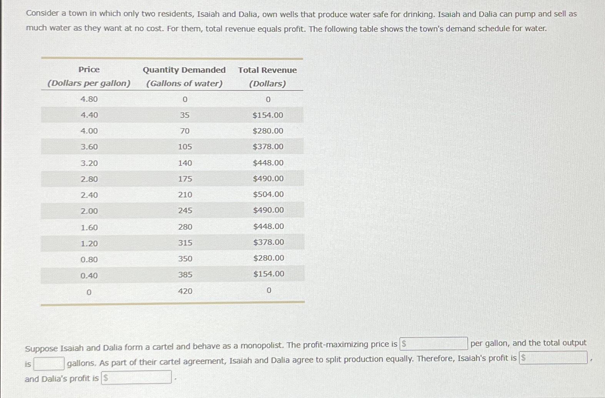This screenshot has height=398, width=605.
Task: Select the Quantity Demanded column header
Action: pyautogui.click(x=184, y=77)
